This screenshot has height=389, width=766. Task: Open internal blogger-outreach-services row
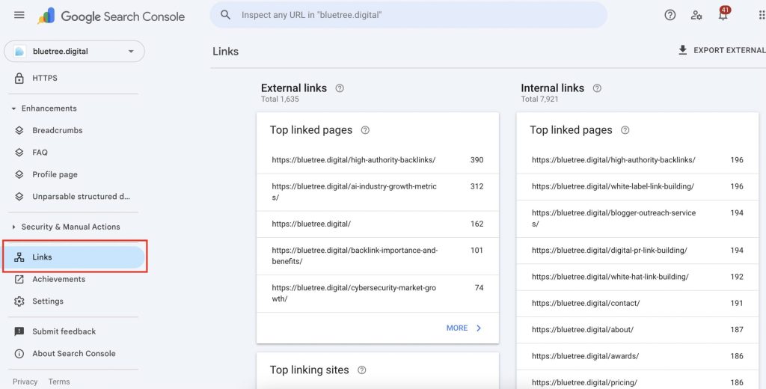pyautogui.click(x=637, y=218)
